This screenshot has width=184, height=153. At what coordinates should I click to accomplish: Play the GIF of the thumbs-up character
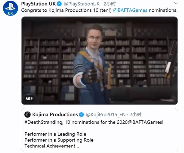pos(100,61)
